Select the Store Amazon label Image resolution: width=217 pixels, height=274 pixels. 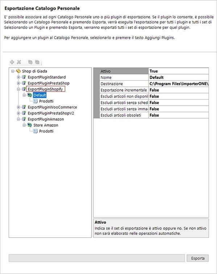(46, 125)
